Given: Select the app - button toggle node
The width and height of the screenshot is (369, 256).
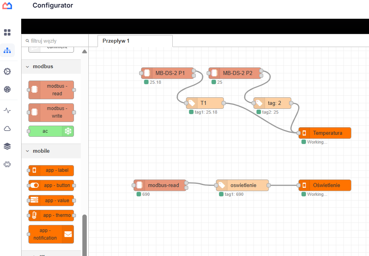Looking at the screenshot, I should click(x=51, y=185).
